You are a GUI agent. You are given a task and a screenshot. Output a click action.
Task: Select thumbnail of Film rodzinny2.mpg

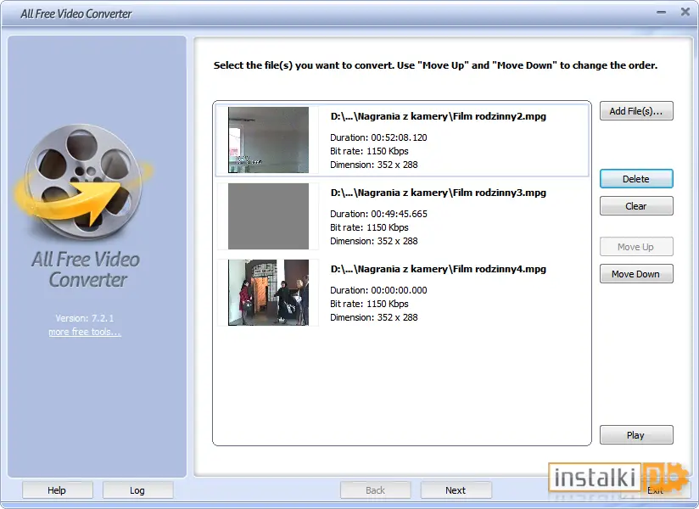[268, 140]
